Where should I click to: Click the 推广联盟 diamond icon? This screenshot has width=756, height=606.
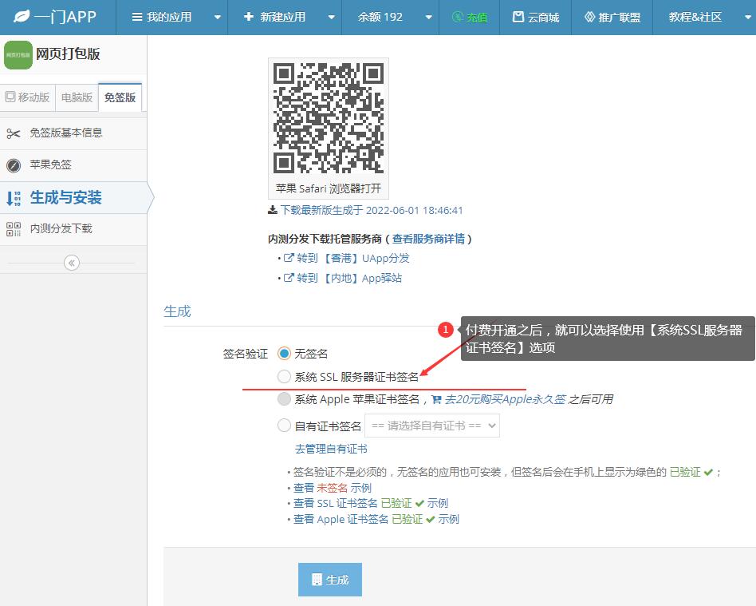click(x=589, y=17)
